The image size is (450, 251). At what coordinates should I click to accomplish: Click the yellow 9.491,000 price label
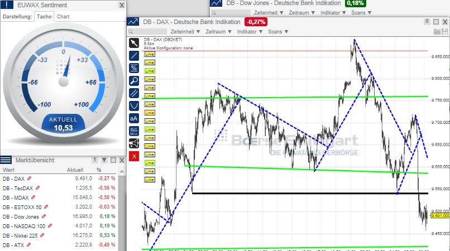tap(441, 215)
